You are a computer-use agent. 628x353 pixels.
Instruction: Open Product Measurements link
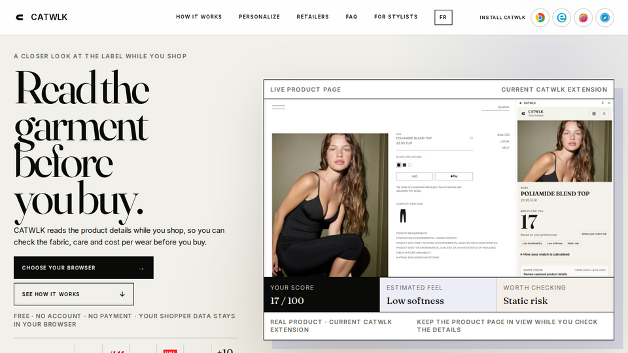(x=411, y=233)
